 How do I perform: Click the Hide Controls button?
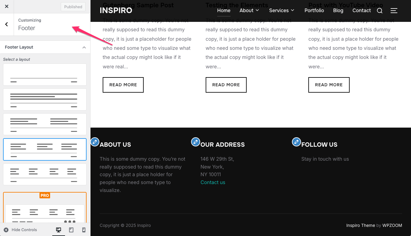(x=21, y=230)
